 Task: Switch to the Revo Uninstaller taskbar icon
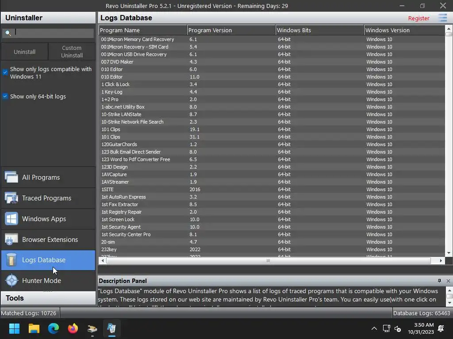tap(112, 328)
